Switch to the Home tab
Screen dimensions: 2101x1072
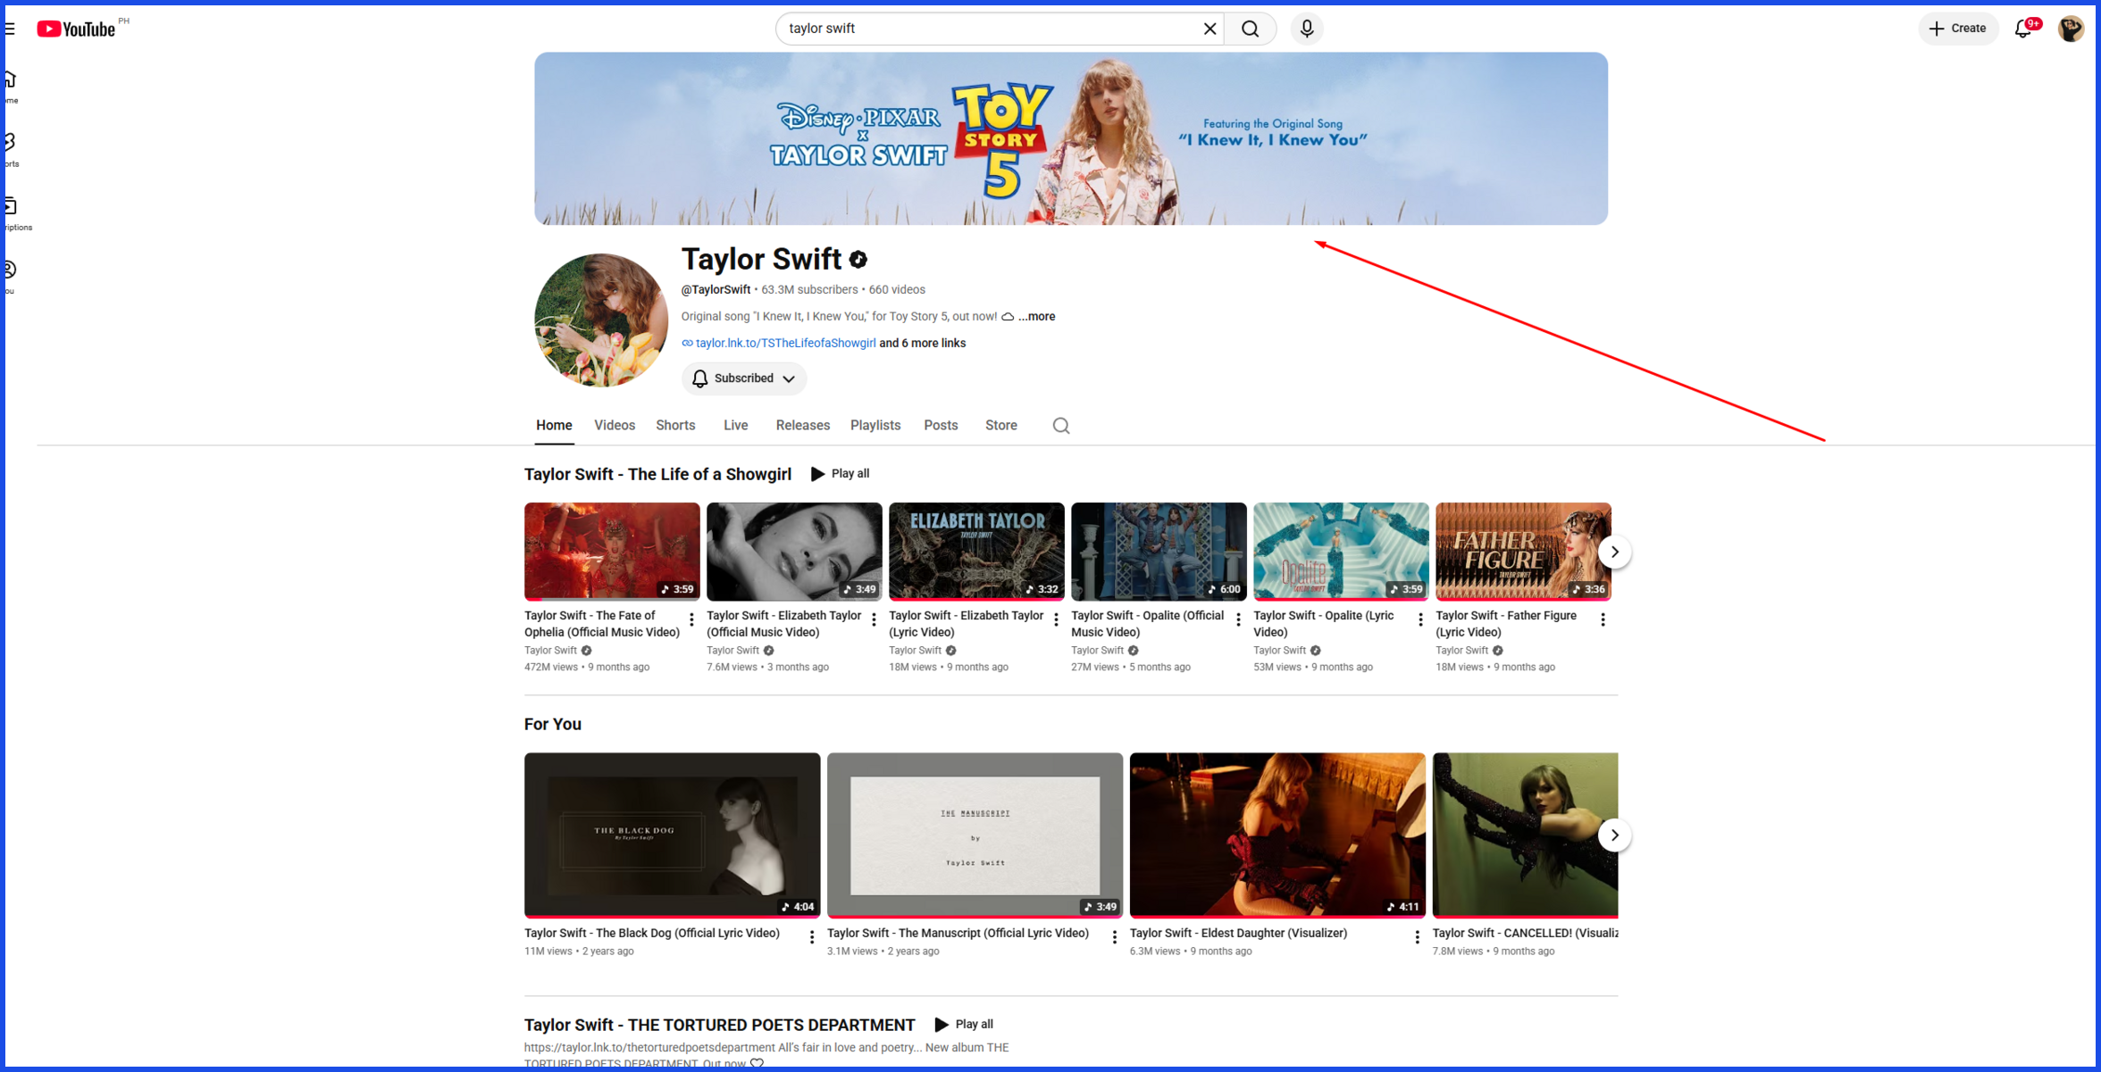coord(554,426)
